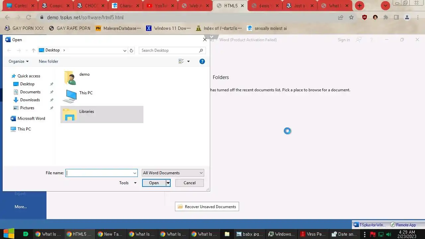Click the Open button
425x239 pixels.
(x=154, y=183)
